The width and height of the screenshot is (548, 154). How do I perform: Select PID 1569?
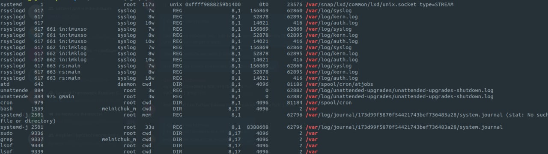[x=37, y=109]
